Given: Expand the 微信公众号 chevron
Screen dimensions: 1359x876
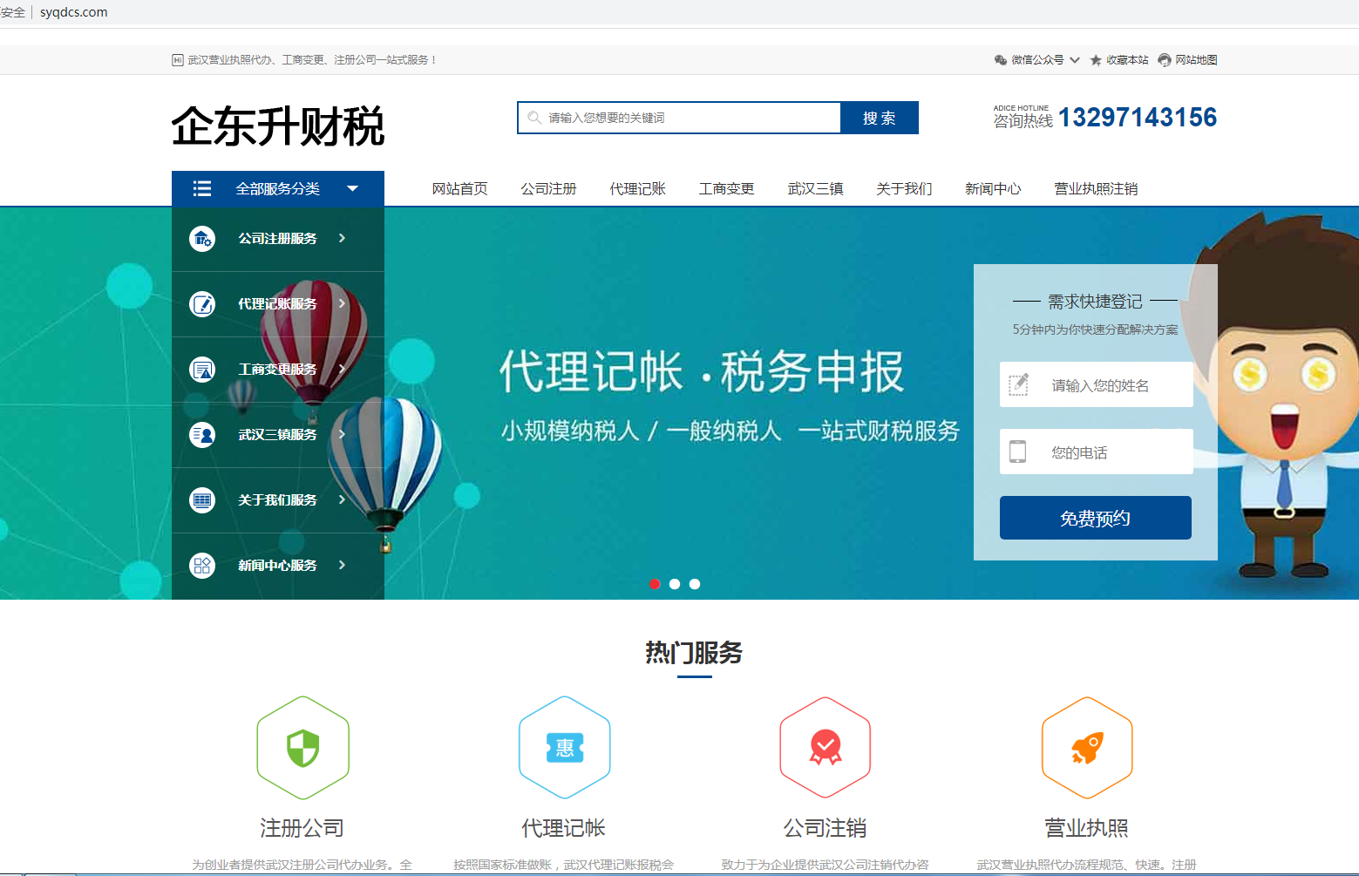Looking at the screenshot, I should click(1077, 59).
